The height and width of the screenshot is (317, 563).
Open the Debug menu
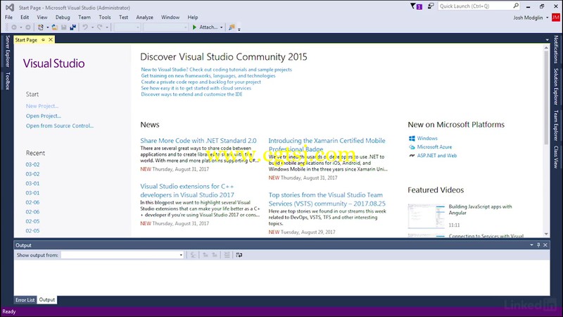63,17
